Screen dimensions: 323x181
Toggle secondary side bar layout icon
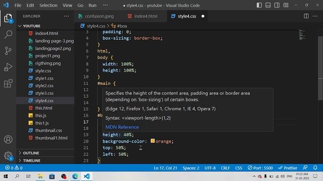pos(277,5)
